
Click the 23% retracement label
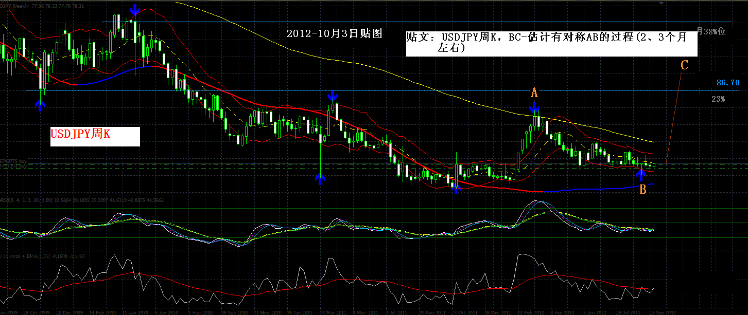[719, 99]
